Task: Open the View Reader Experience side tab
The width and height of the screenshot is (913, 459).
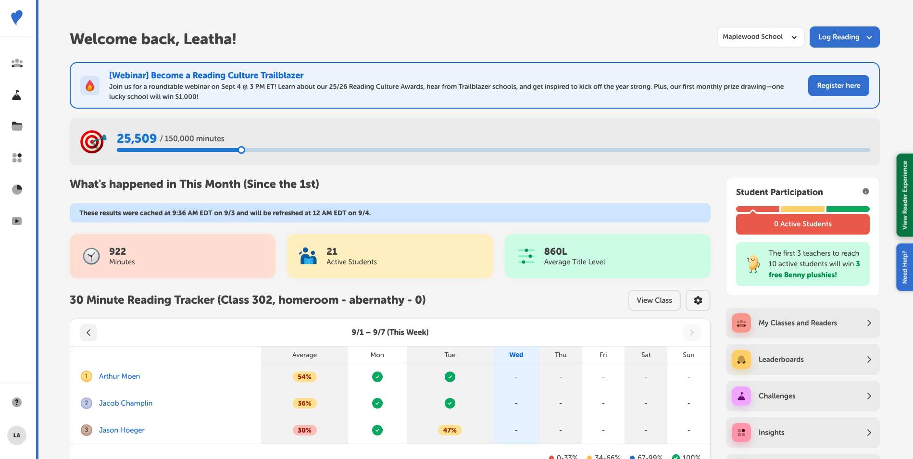Action: tap(904, 195)
